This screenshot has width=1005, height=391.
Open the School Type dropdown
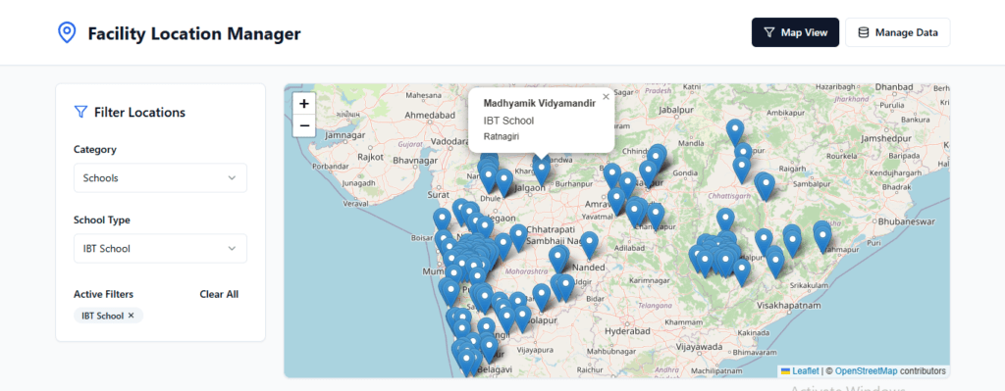point(160,248)
